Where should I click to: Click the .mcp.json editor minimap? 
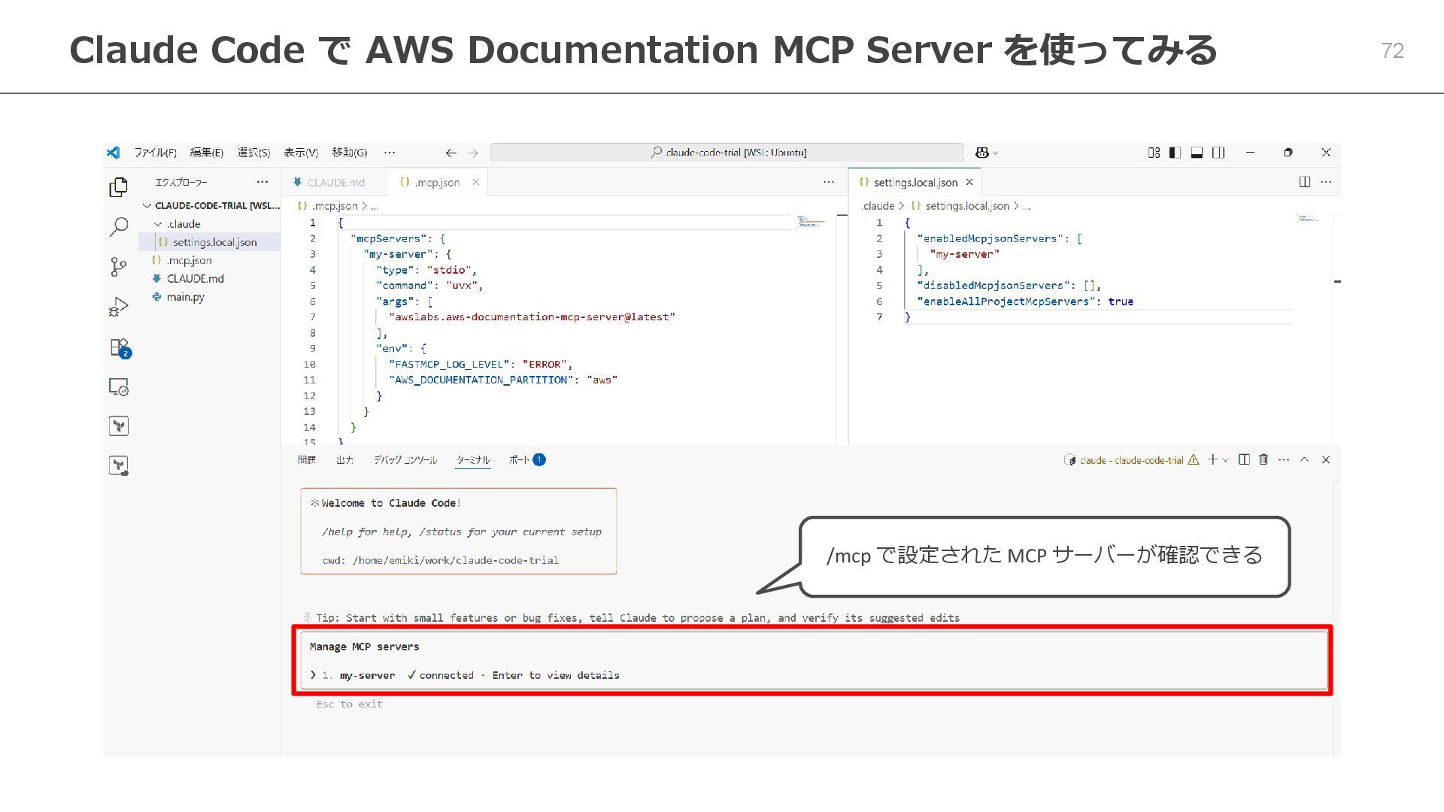(812, 221)
